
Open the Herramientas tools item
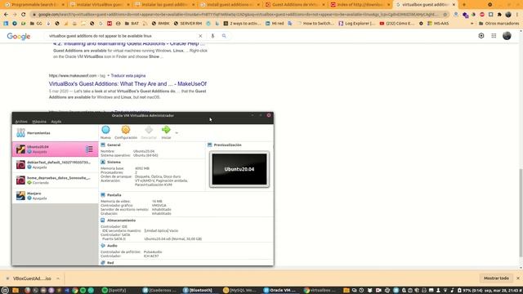pyautogui.click(x=55, y=133)
